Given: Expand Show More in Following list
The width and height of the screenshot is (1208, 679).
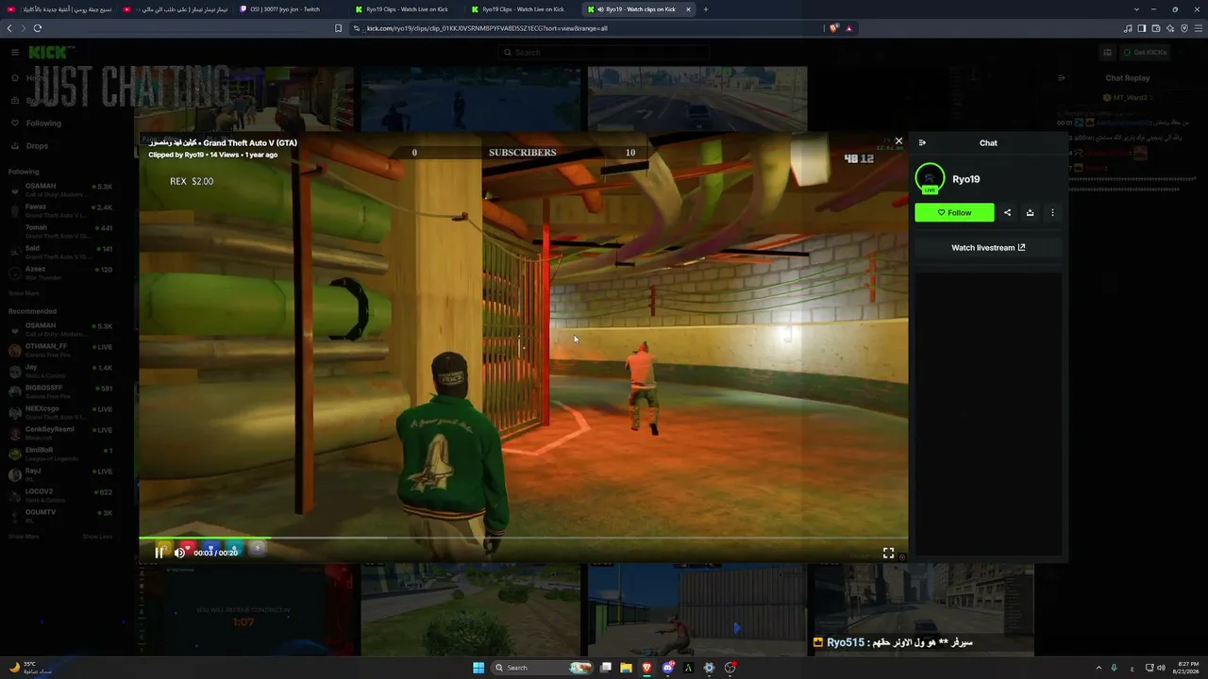Looking at the screenshot, I should 24,293.
